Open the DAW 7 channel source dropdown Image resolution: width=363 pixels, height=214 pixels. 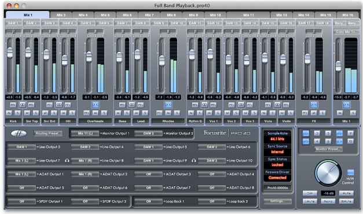tap(123, 23)
